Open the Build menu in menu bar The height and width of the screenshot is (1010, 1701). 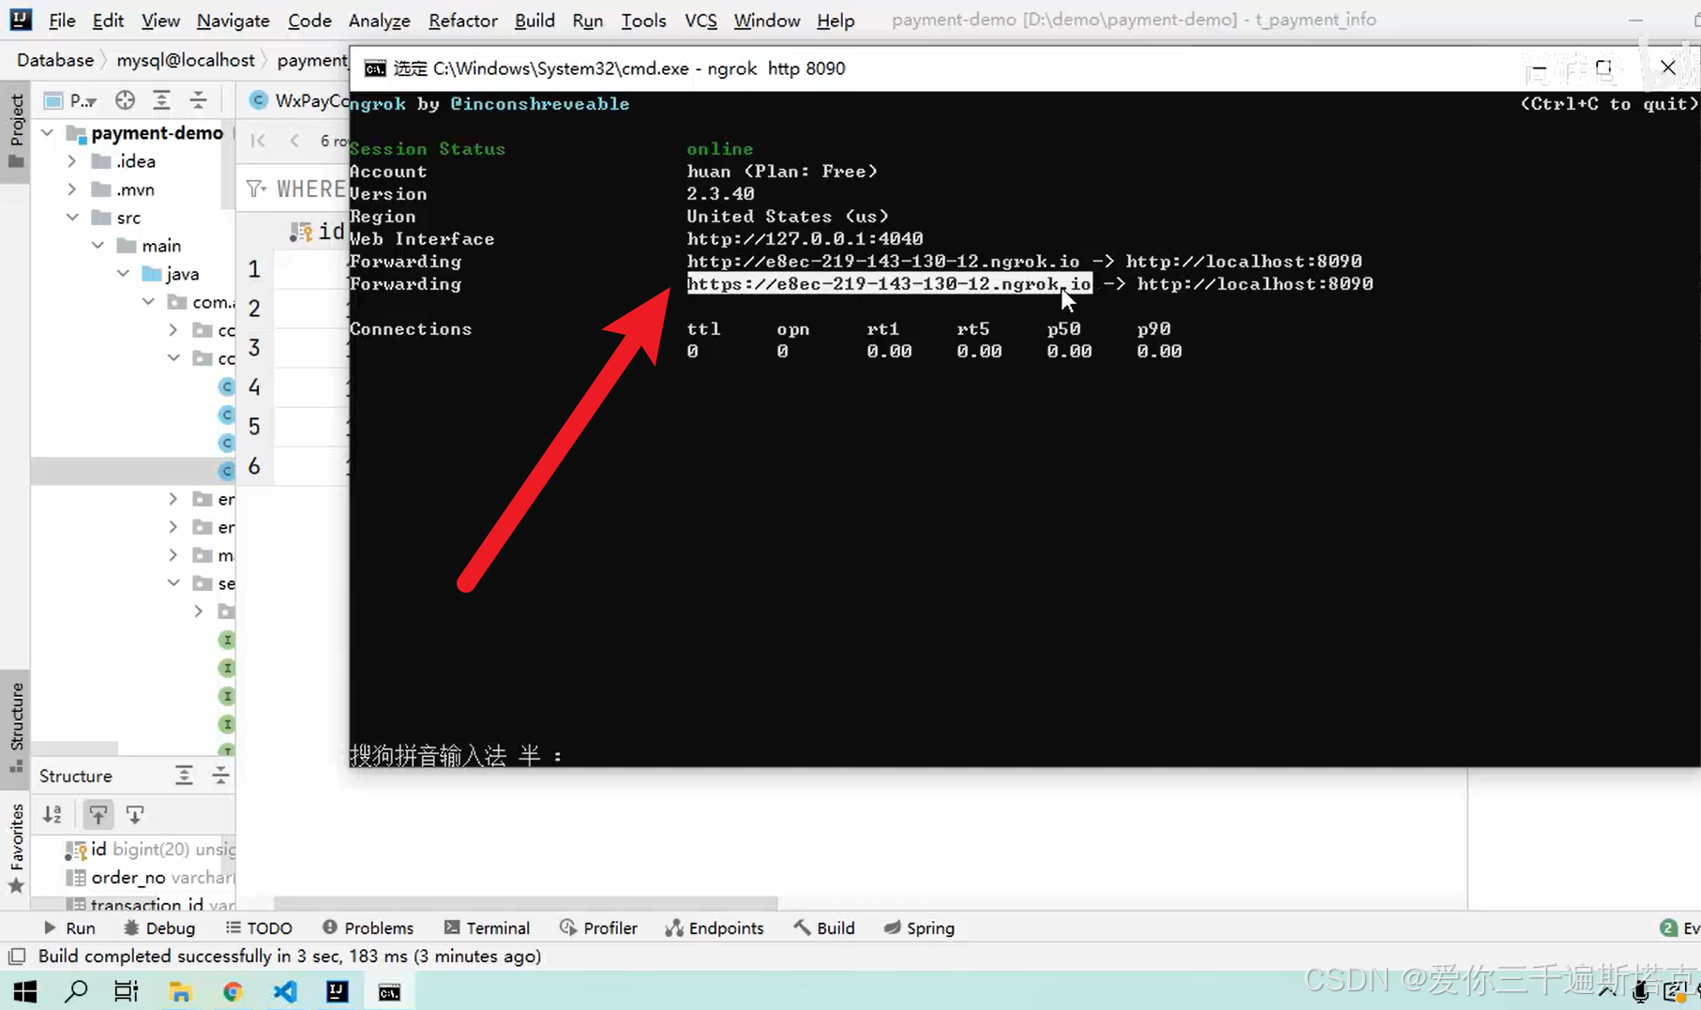[x=534, y=20]
